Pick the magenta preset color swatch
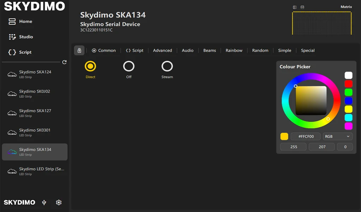361x212 pixels. tap(348, 126)
